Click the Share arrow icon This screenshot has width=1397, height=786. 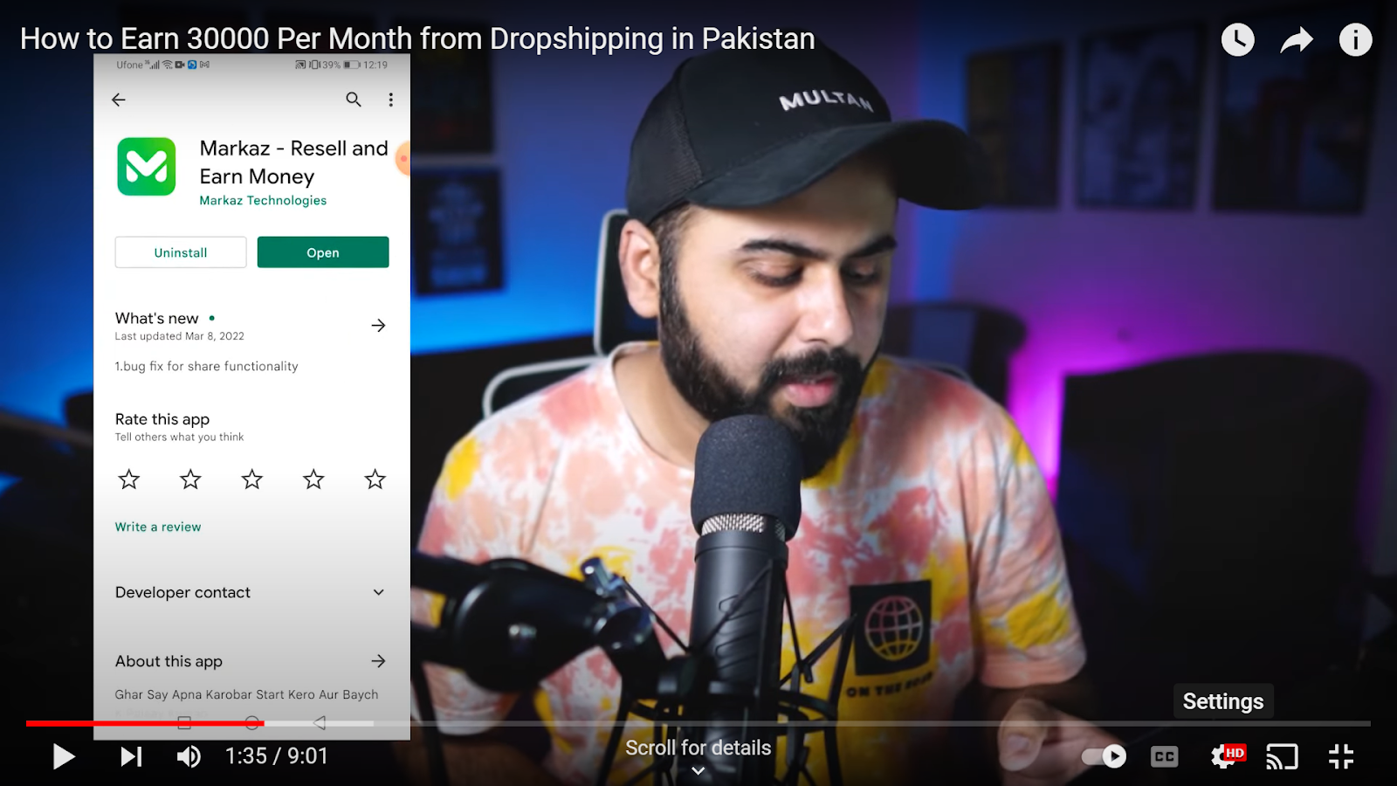point(1297,39)
